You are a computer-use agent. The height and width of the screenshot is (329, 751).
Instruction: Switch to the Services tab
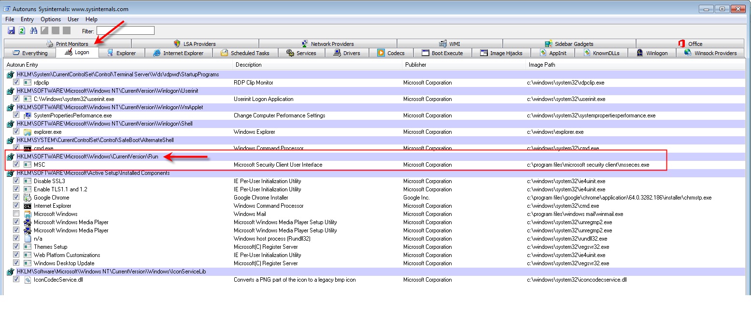coord(301,53)
